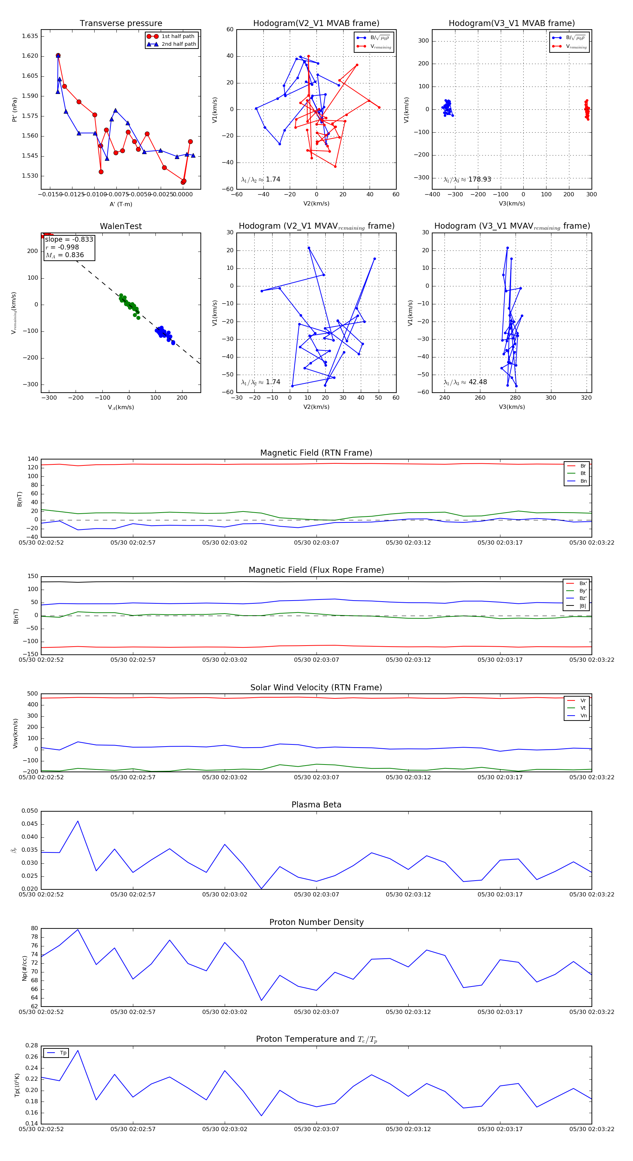Click the Tp(10^6K) y-axis label
This screenshot has width=633, height=1161.
coord(17,1085)
